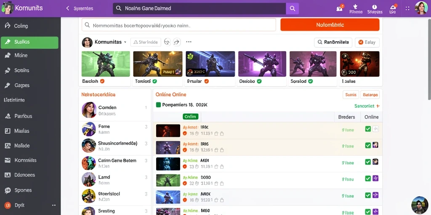The height and width of the screenshot is (215, 431).
Task: Open the Brnular game thumbnail
Action: click(210, 64)
